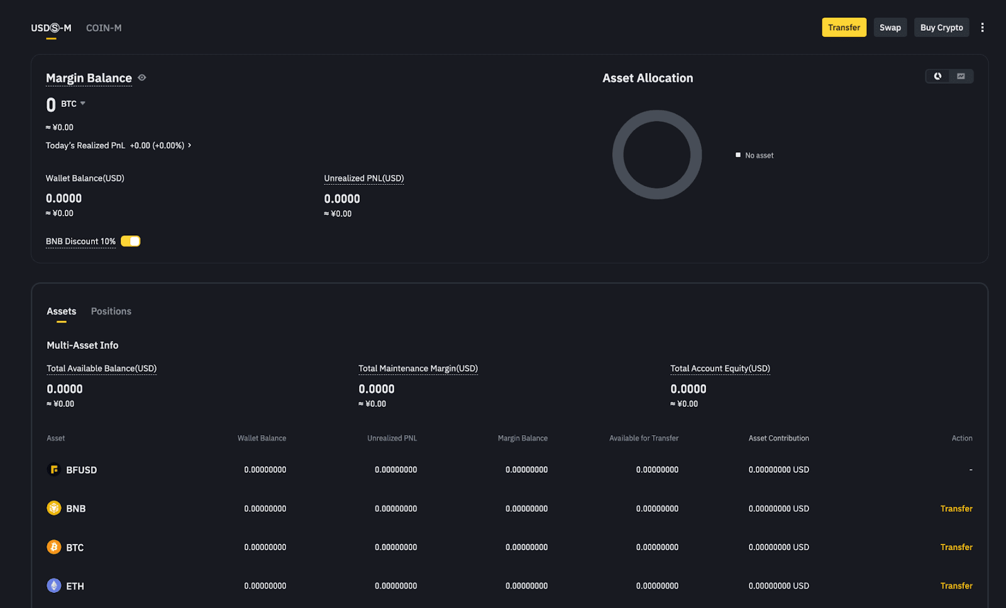Toggle the BNB Discount 10% switch

tap(131, 241)
